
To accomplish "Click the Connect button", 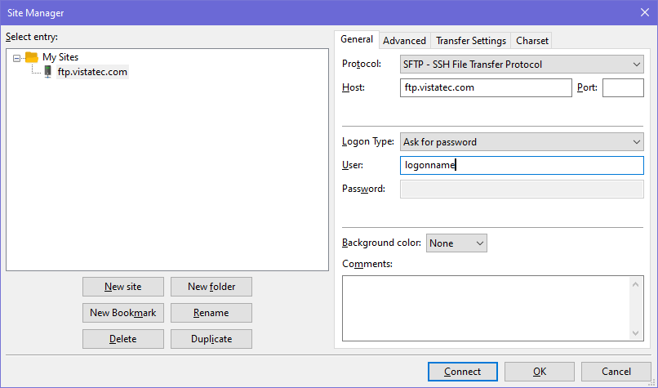I will coord(463,372).
